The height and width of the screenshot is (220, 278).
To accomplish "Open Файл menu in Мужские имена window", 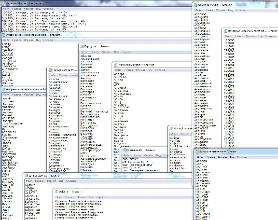I will click(x=200, y=157).
